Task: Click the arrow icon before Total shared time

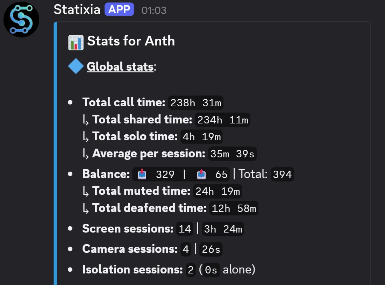Action: point(86,120)
